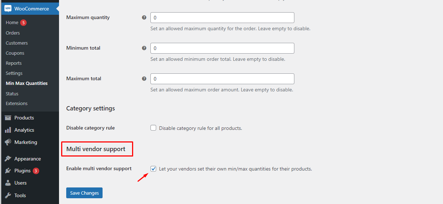Viewport: 443px width, 204px height.
Task: Go to the Orders submenu item
Action: point(13,33)
